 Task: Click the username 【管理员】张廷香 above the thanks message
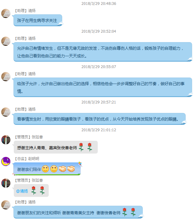[x=29, y=137]
